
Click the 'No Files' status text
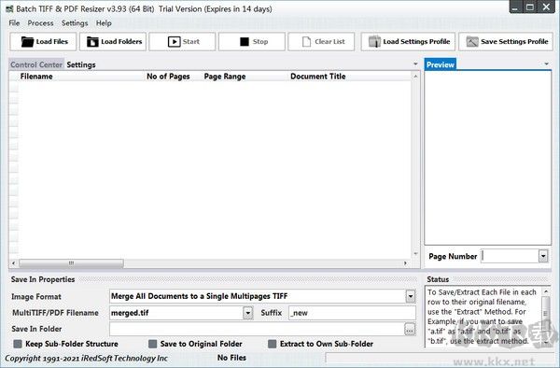pos(231,358)
